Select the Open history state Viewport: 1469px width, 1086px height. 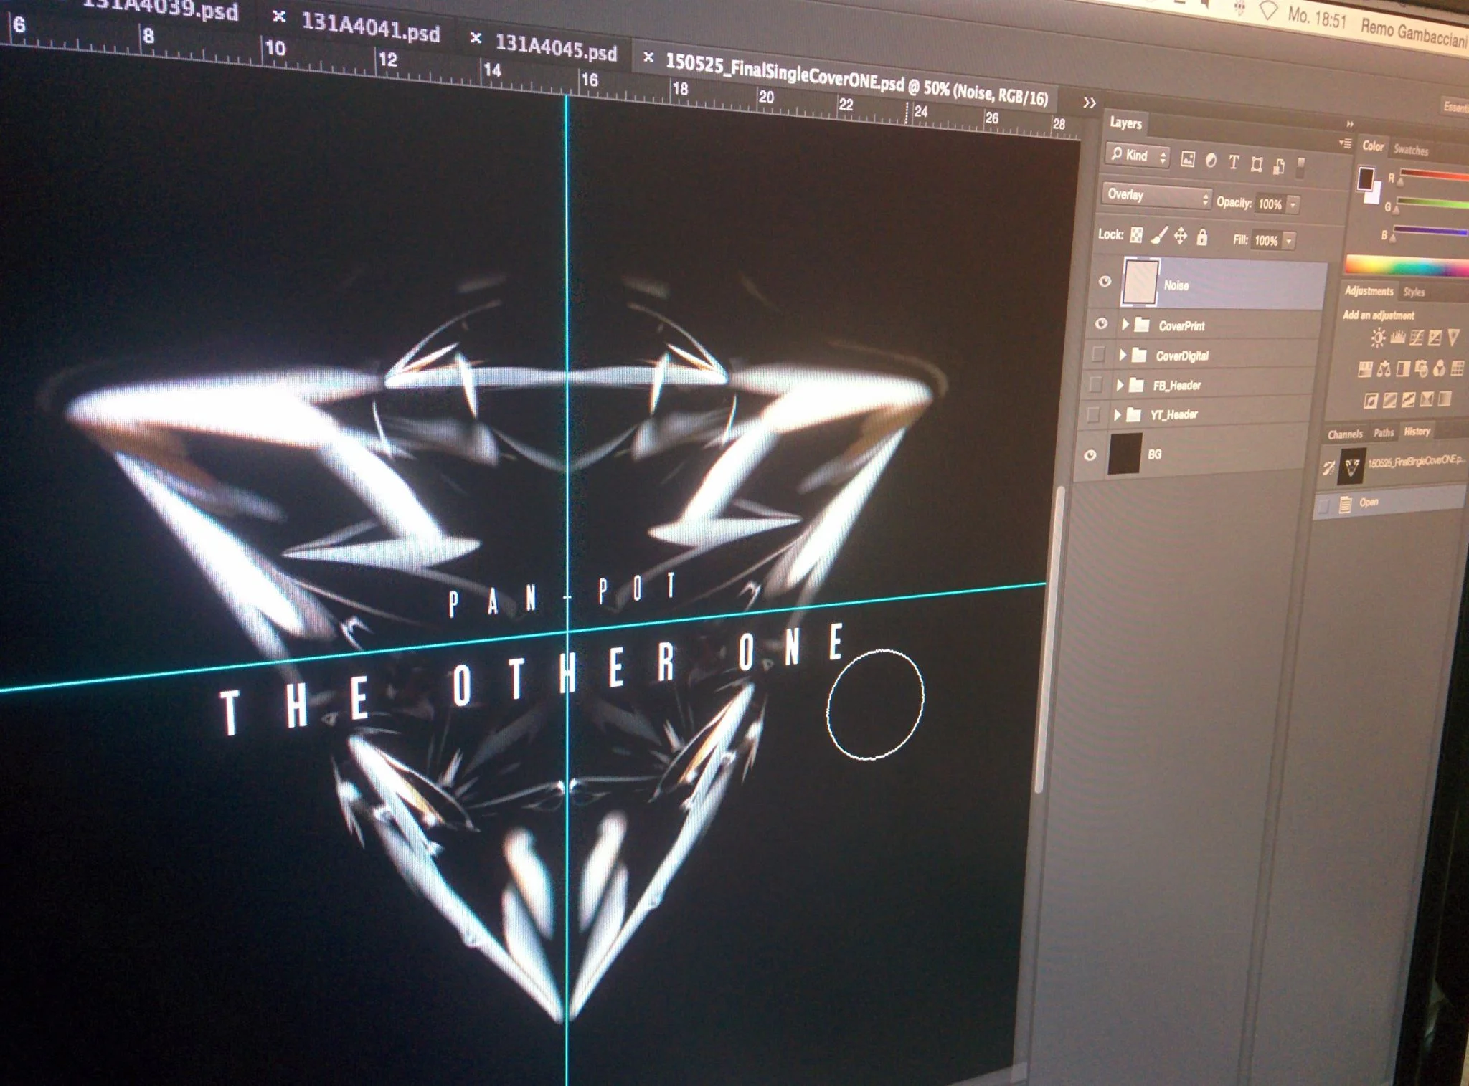click(1369, 502)
